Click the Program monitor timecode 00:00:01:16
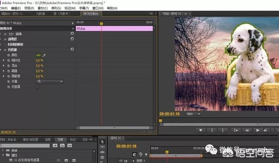The width and height of the screenshot is (279, 163). point(170,114)
